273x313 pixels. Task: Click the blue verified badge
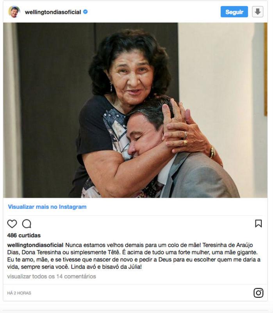pyautogui.click(x=85, y=12)
